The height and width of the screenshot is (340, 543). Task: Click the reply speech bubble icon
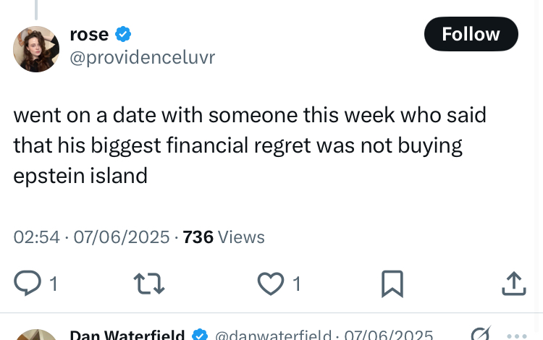coord(28,283)
